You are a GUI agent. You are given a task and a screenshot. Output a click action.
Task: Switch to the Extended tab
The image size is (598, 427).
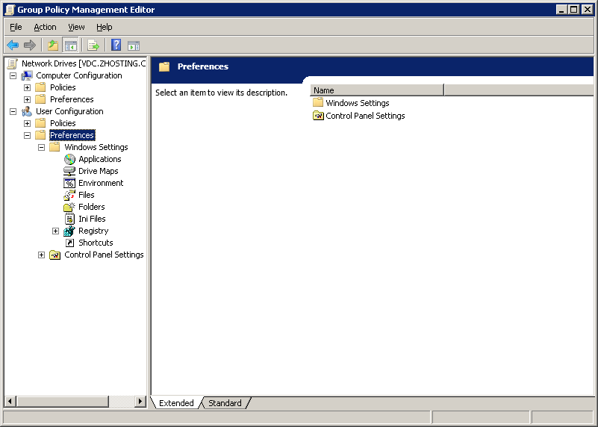(x=176, y=403)
